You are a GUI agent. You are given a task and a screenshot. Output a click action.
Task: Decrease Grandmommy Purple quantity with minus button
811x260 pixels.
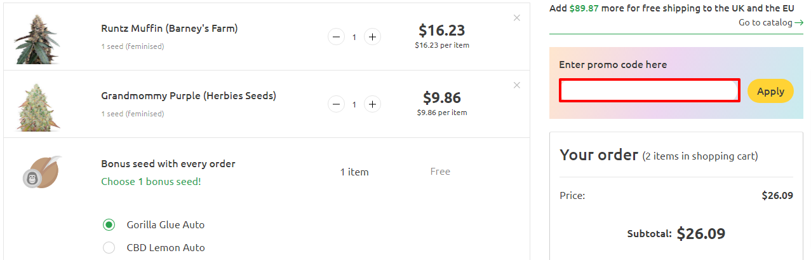(336, 104)
